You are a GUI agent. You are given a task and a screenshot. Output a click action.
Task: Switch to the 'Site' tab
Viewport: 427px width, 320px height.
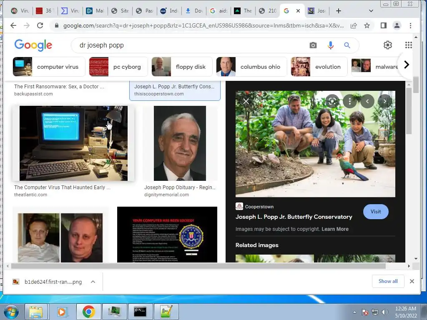120,11
